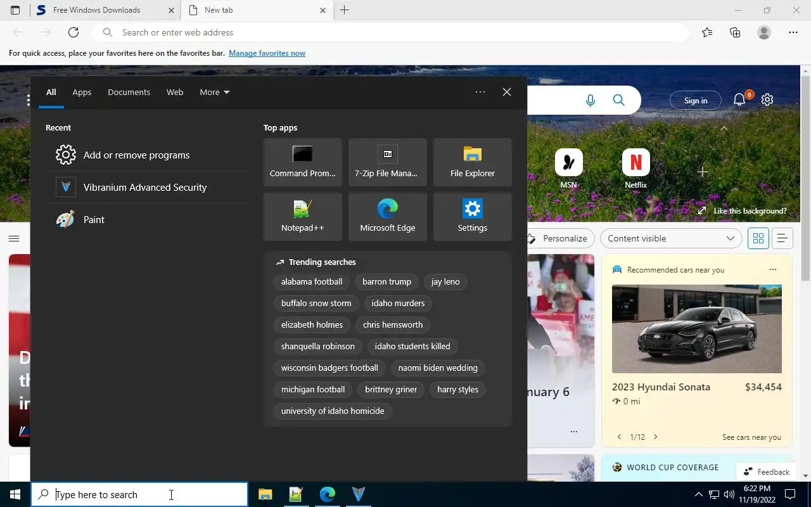Click the taskbar search input box
This screenshot has width=811, height=507.
139,494
